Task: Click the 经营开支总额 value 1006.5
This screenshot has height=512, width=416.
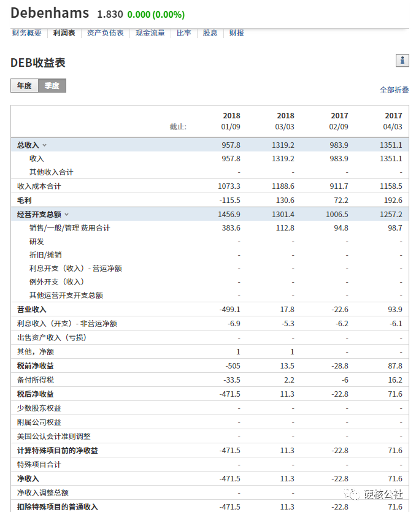Action: pos(337,215)
